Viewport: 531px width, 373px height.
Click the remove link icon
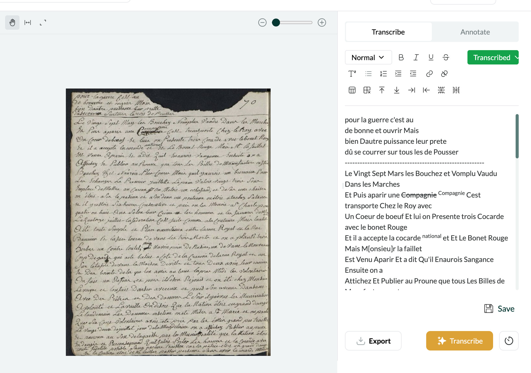click(444, 74)
